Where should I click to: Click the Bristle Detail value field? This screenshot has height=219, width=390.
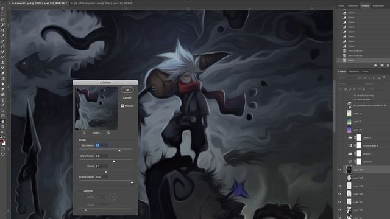click(102, 177)
